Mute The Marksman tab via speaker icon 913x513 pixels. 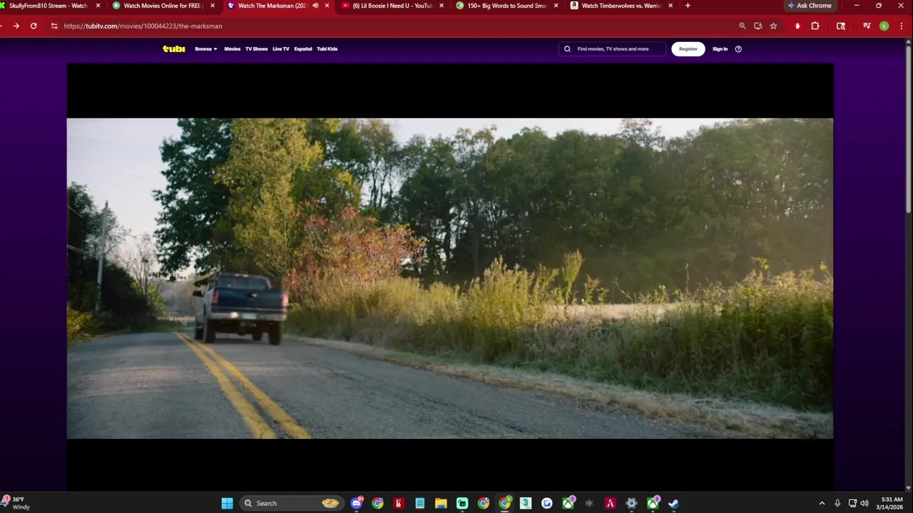315,6
